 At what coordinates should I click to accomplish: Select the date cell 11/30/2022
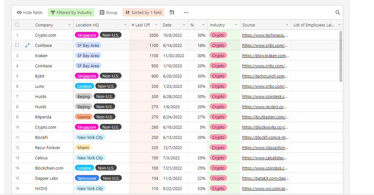coord(174,56)
